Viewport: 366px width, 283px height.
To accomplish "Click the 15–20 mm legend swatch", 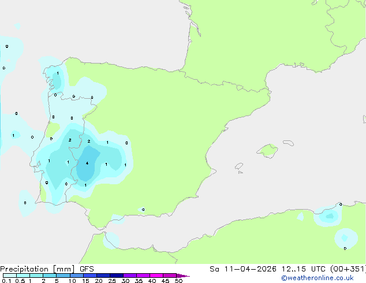I will point(90,275).
